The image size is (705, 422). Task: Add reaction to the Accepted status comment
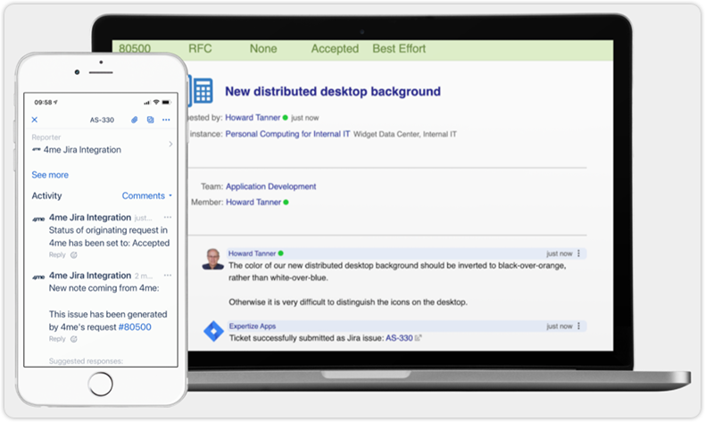[x=74, y=255]
